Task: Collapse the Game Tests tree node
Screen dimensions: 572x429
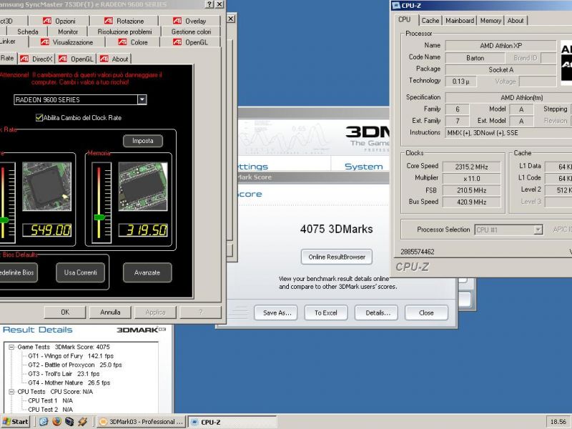Action: point(11,347)
